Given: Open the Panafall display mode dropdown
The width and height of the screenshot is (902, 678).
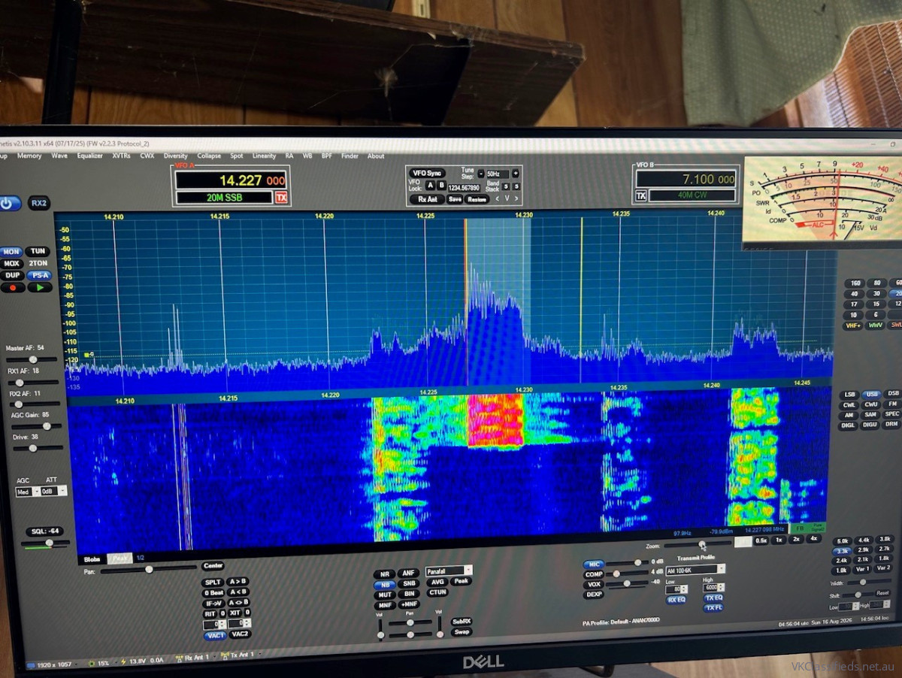Looking at the screenshot, I should (x=449, y=571).
